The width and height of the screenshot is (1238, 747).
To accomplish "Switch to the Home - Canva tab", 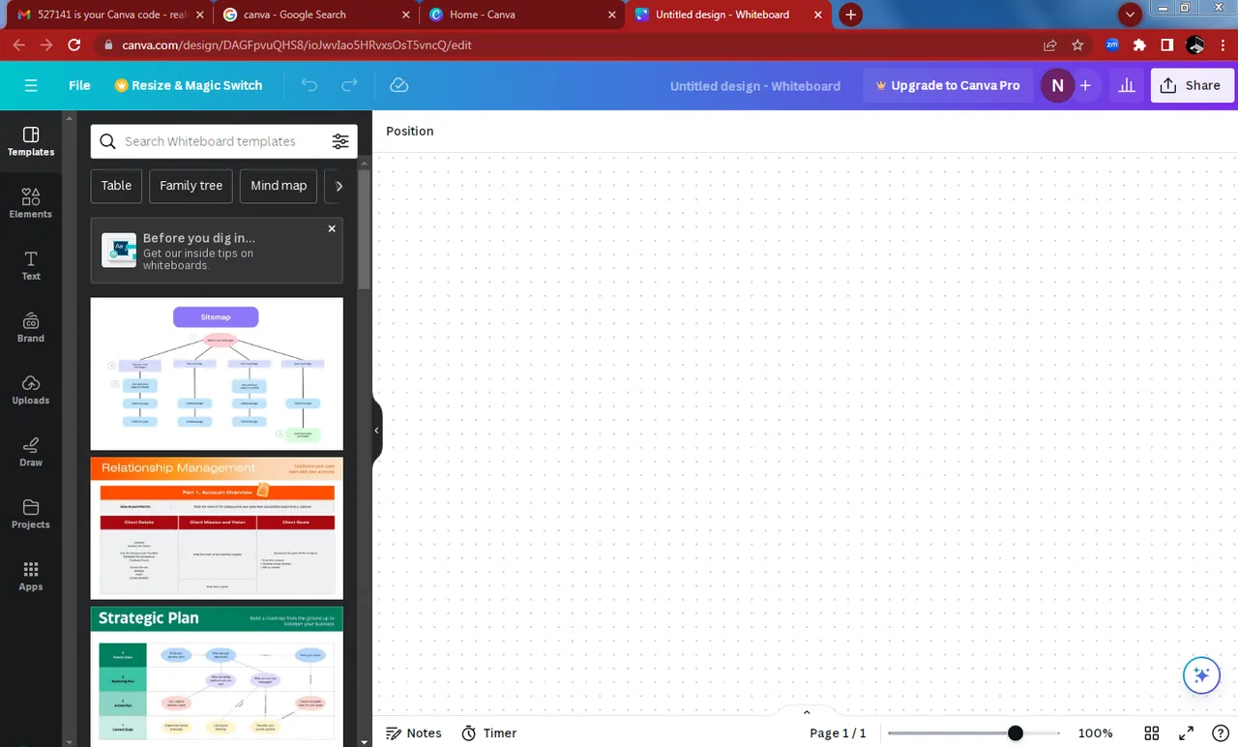I will point(522,15).
